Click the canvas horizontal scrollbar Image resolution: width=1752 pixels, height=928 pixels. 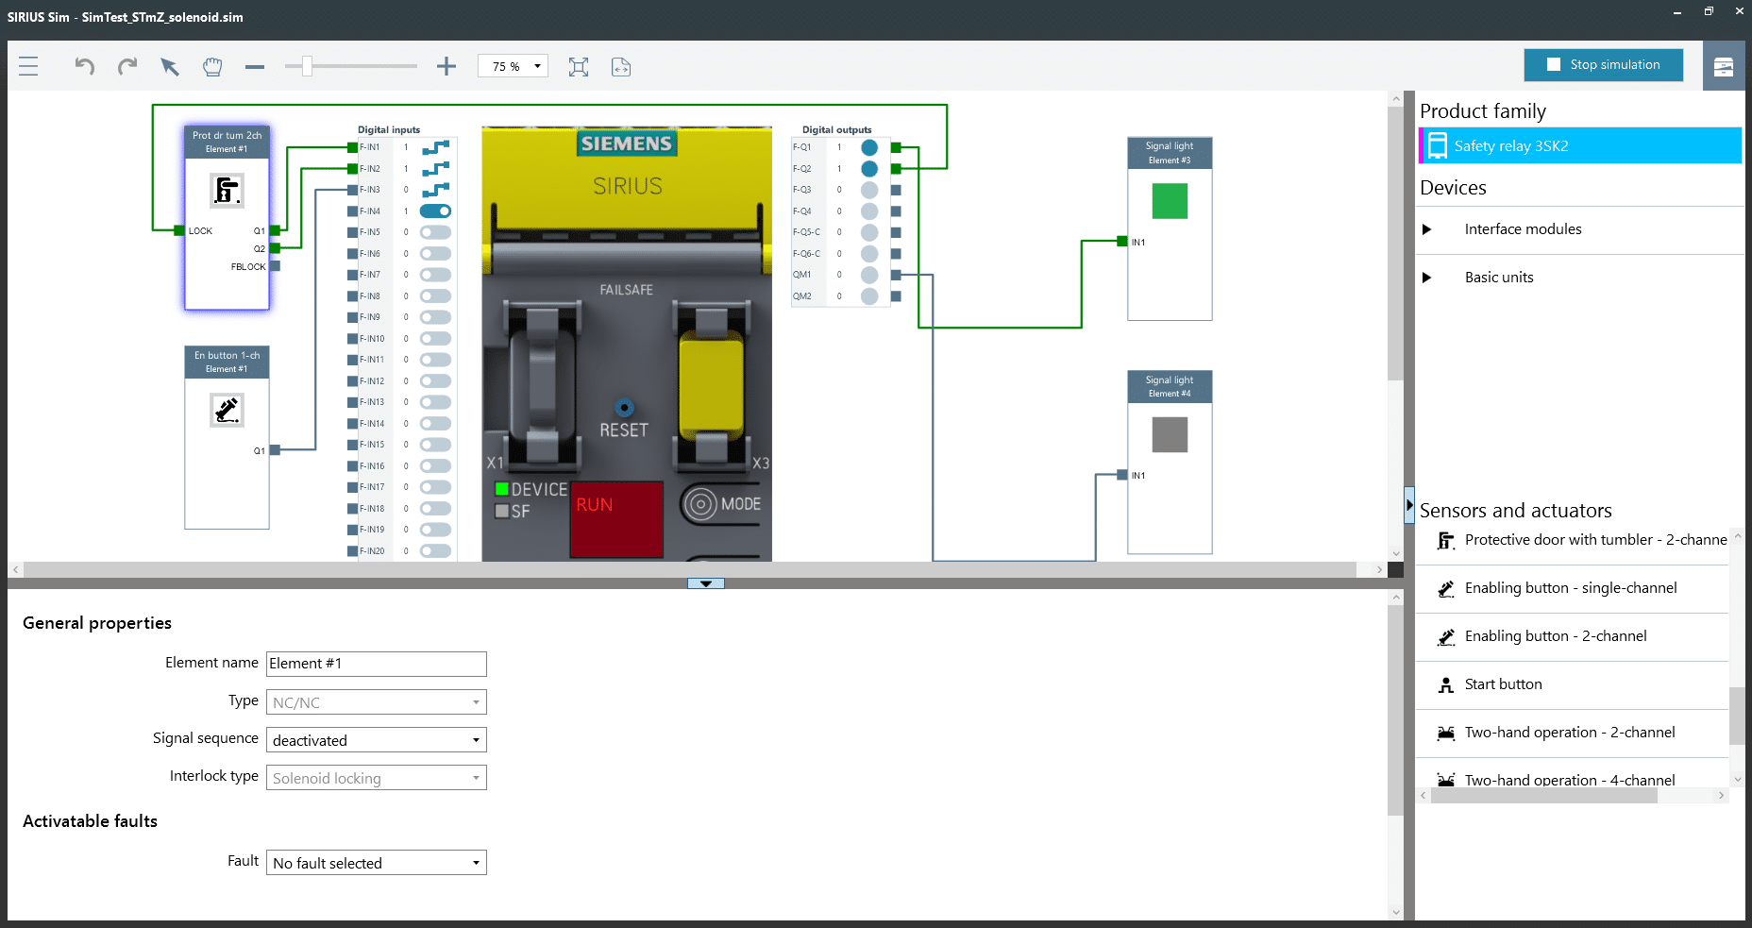pos(689,569)
